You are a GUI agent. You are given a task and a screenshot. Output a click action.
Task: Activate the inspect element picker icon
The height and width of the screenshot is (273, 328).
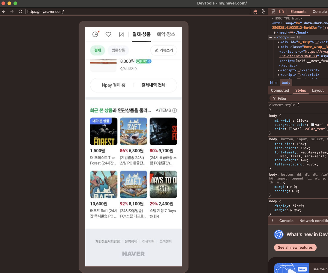(273, 11)
